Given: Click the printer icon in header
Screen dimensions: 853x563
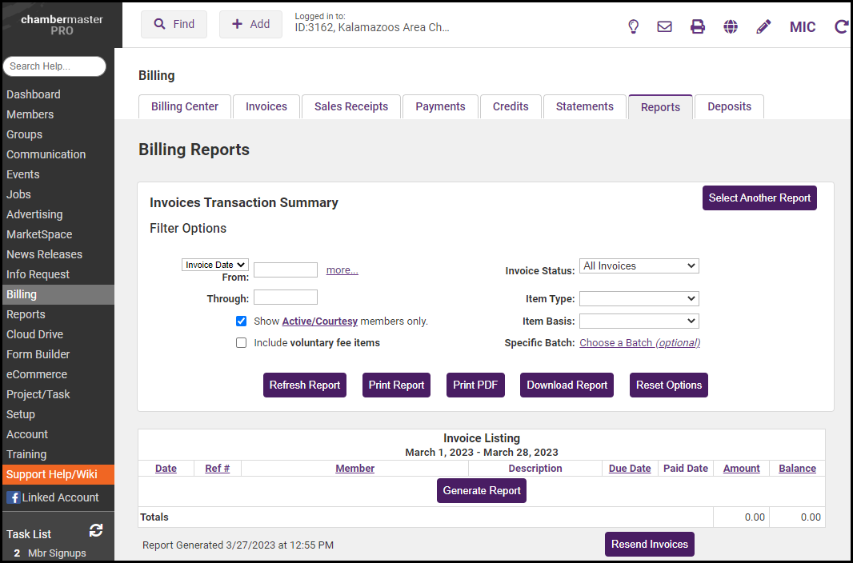Looking at the screenshot, I should pyautogui.click(x=698, y=26).
